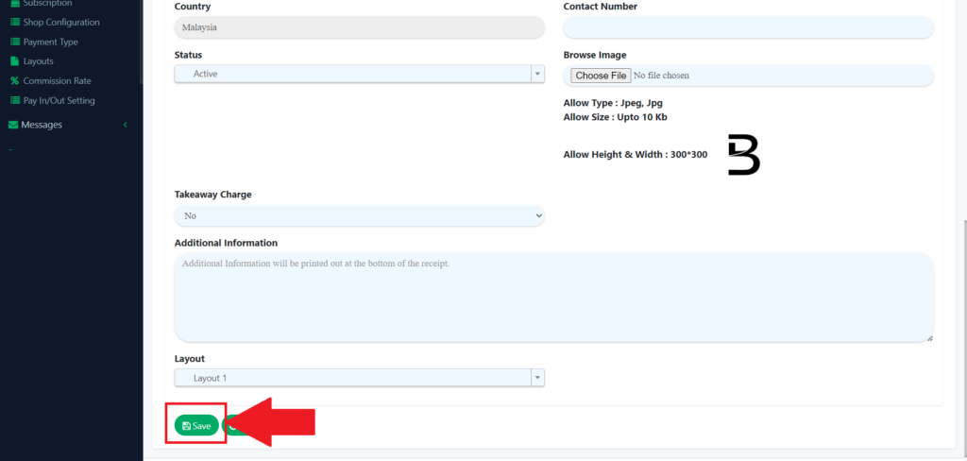Image resolution: width=967 pixels, height=461 pixels.
Task: Click the uploaded shop logo image
Action: tap(743, 155)
